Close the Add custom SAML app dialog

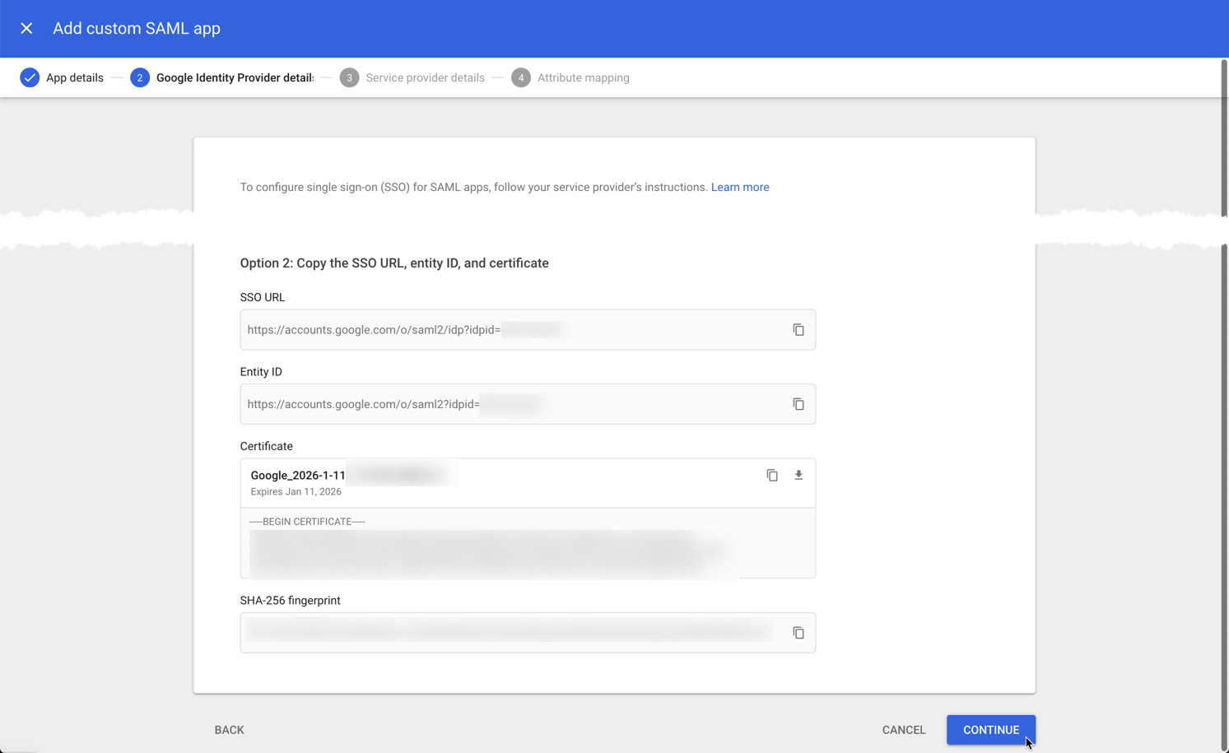pyautogui.click(x=26, y=28)
